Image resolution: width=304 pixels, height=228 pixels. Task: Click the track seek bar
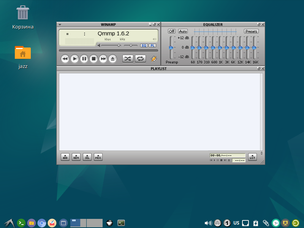pyautogui.click(x=108, y=51)
